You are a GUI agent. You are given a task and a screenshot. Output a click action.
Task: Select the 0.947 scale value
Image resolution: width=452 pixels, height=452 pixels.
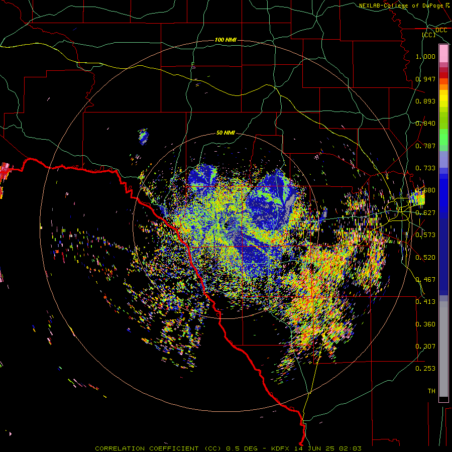(425, 79)
